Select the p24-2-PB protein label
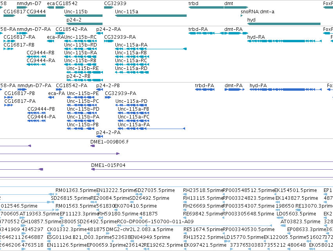 [x=108, y=86]
